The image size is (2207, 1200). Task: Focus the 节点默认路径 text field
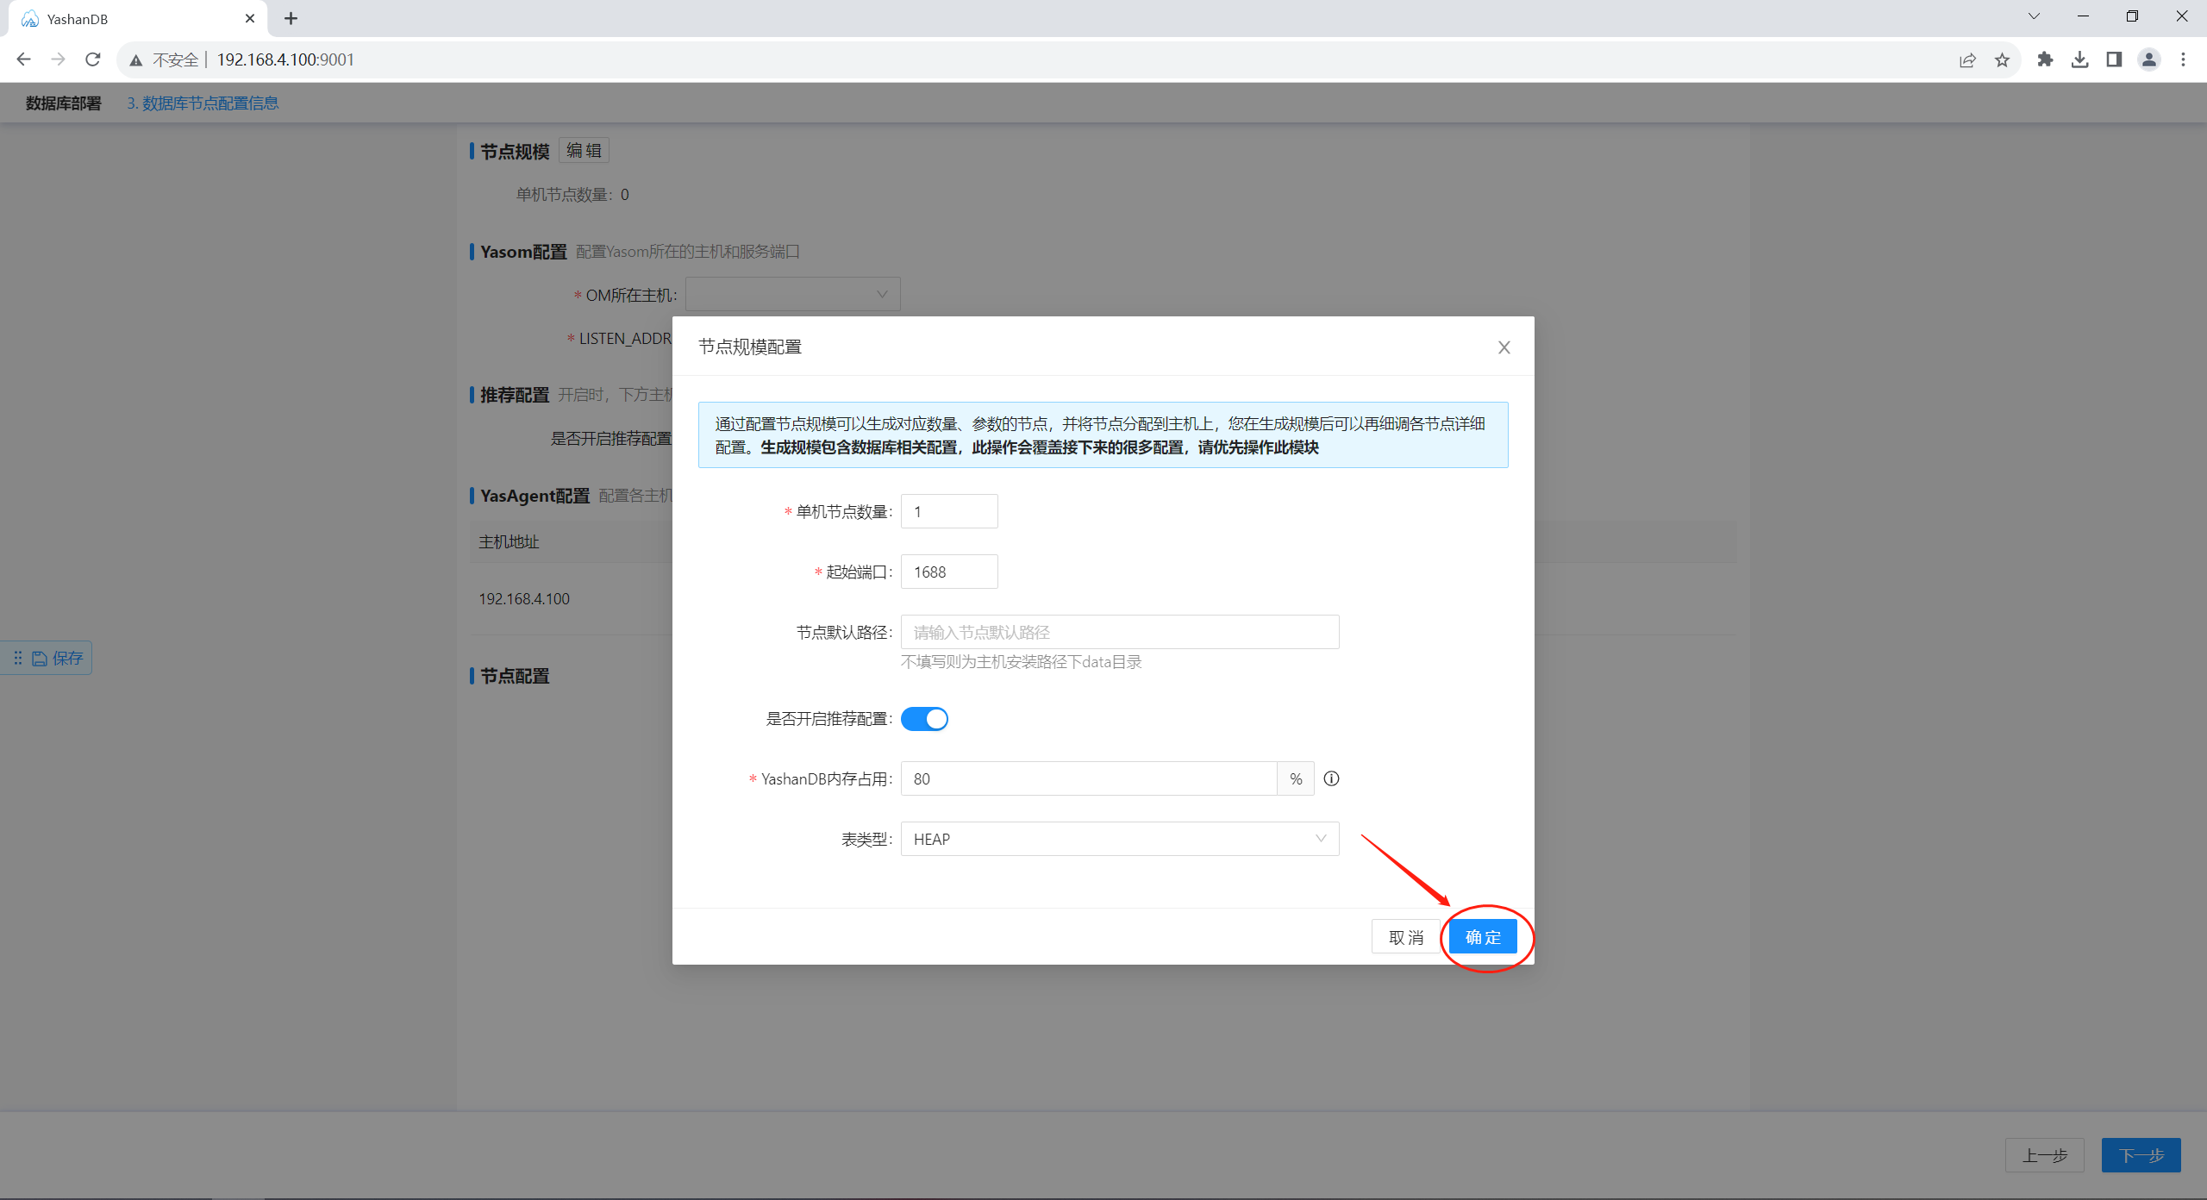pos(1119,632)
